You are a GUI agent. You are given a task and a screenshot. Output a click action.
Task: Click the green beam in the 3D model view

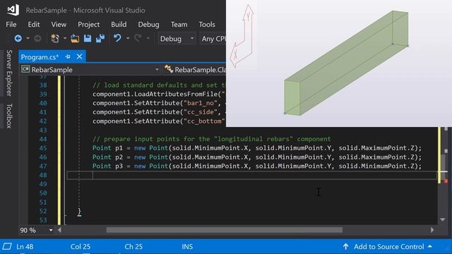(346, 64)
